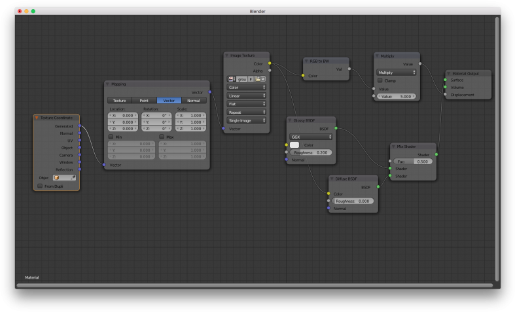Click the Value field in Multiply node
This screenshot has width=515, height=312.
(x=396, y=96)
